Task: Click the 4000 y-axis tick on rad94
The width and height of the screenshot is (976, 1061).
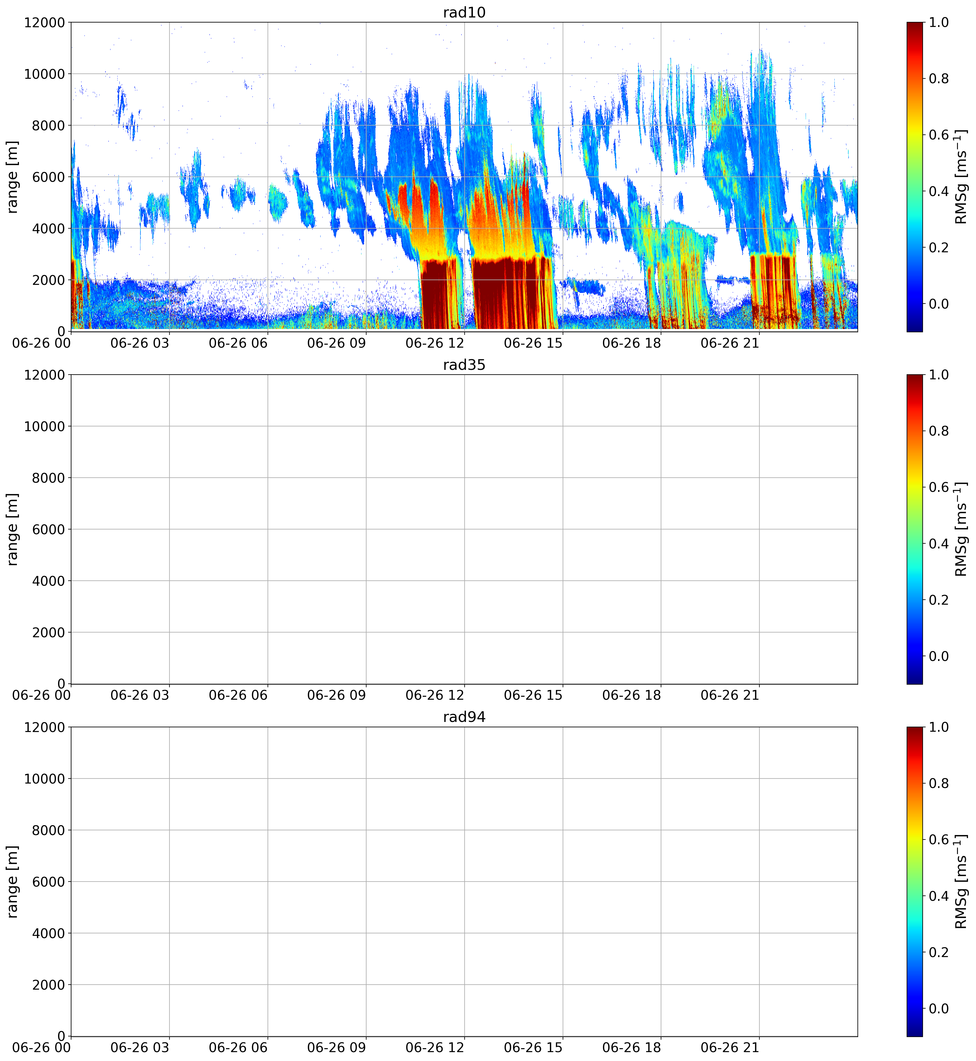Action: coord(49,933)
